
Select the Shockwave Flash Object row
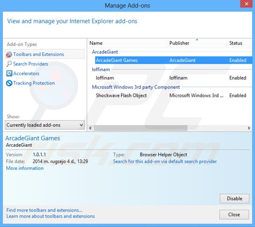coord(173,96)
